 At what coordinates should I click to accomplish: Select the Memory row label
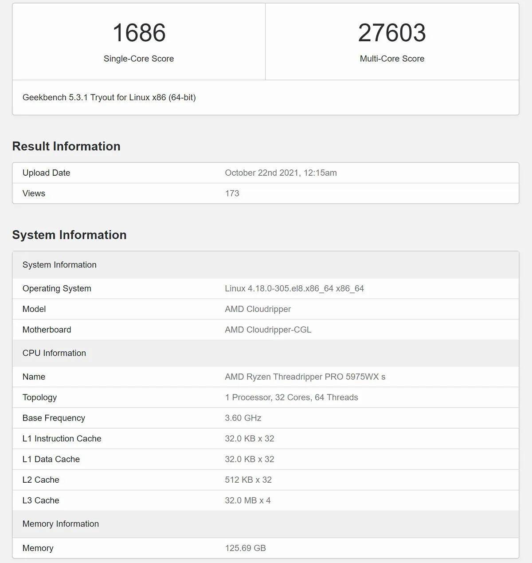[38, 548]
